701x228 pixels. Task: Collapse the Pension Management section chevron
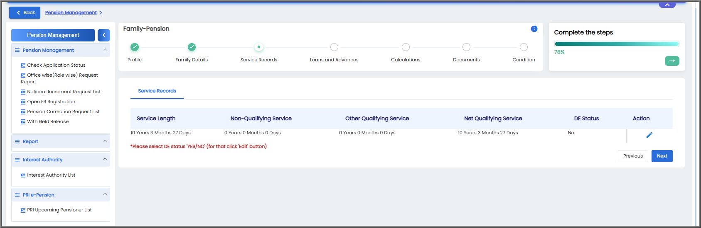click(105, 50)
